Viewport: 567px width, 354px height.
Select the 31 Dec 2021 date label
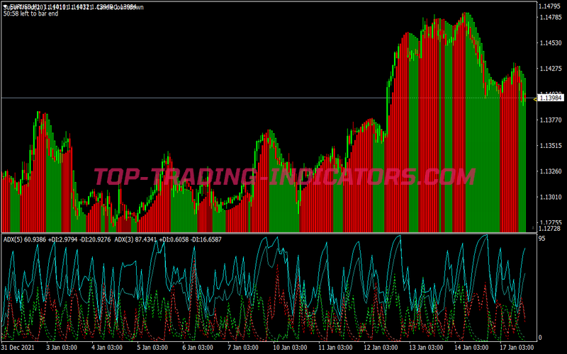[18, 348]
